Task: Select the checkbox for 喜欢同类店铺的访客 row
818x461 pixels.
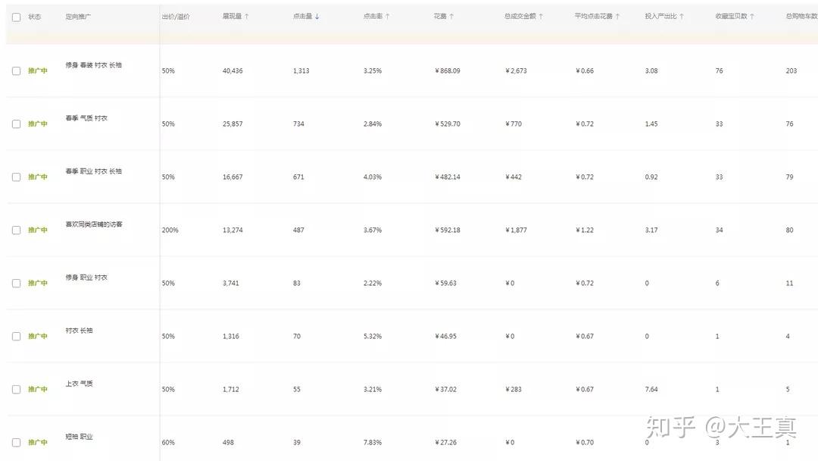Action: tap(16, 230)
